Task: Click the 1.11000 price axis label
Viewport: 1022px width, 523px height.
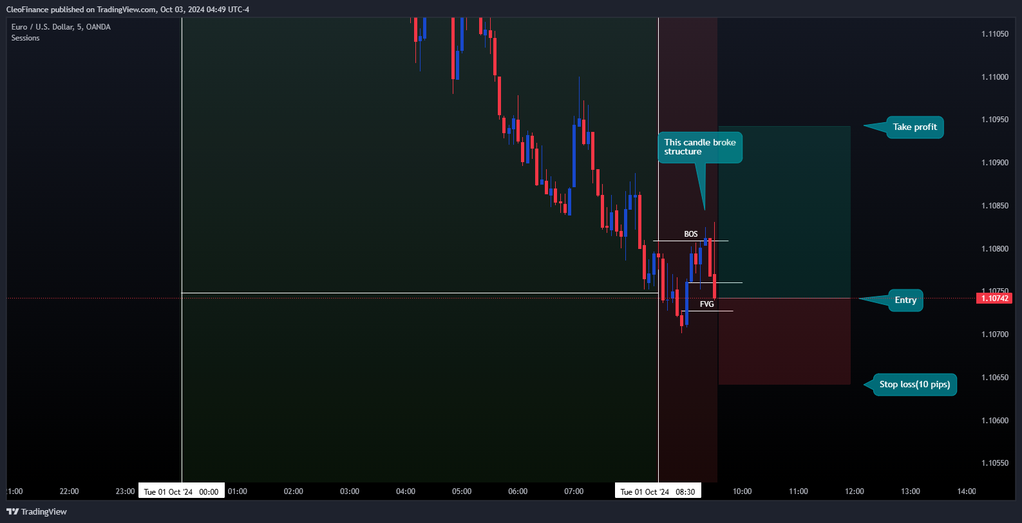Action: (995, 77)
